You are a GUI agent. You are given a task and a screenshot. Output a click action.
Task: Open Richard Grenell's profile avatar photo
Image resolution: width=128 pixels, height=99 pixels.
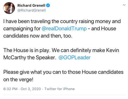9,8
